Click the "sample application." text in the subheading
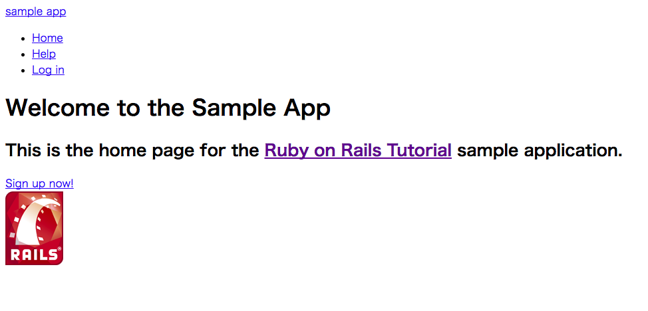The image size is (648, 311). click(539, 151)
